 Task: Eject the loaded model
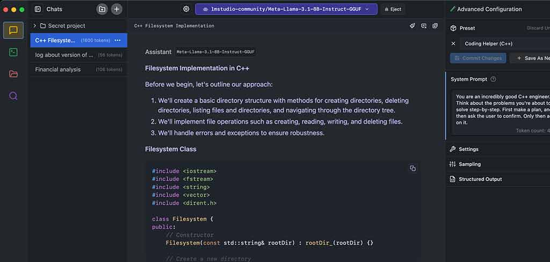click(x=393, y=10)
